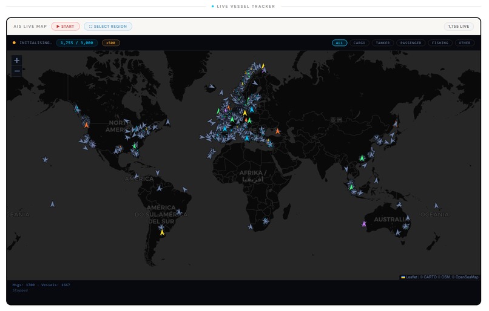Image resolution: width=489 pixels, height=311 pixels.
Task: Select the orange vessel off Pacific Northwest
Action: coord(86,125)
